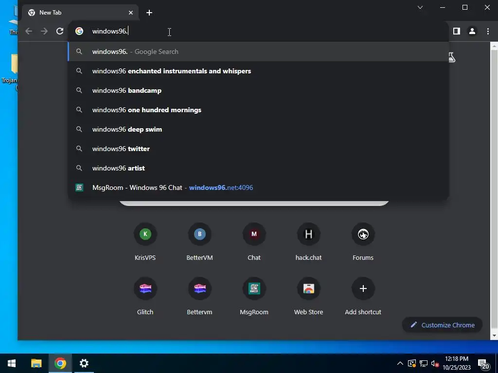Click the browser forward arrow
498x373 pixels.
pos(44,31)
